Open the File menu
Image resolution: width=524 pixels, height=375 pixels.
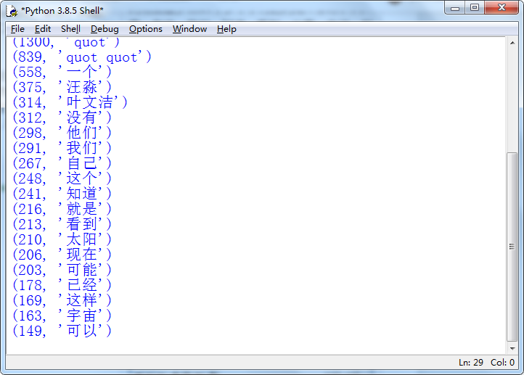pyautogui.click(x=17, y=29)
